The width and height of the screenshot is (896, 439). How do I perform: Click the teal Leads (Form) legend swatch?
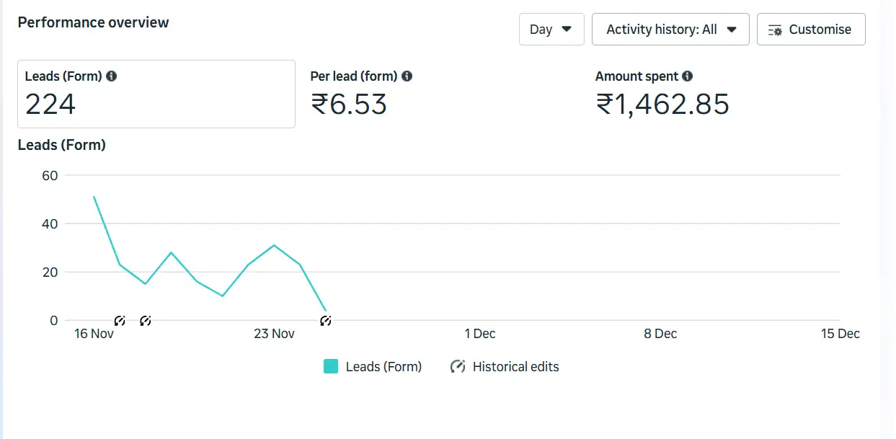(331, 367)
